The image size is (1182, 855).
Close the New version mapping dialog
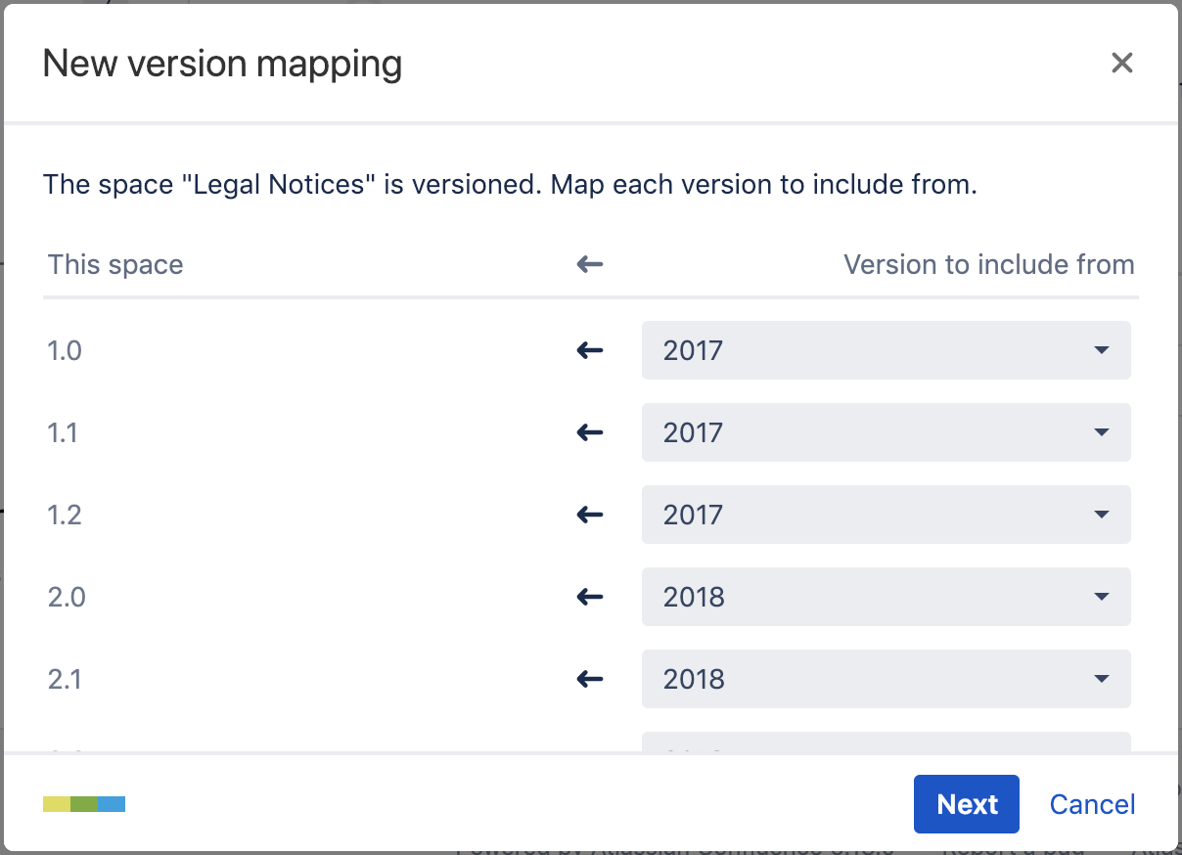pyautogui.click(x=1121, y=64)
